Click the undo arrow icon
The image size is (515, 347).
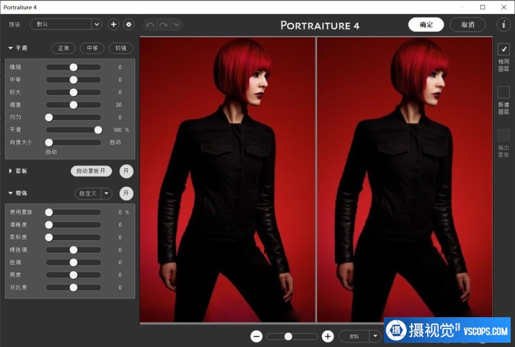point(150,24)
